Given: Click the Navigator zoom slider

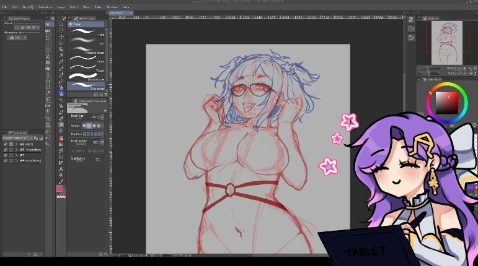Looking at the screenshot, I should [x=429, y=69].
